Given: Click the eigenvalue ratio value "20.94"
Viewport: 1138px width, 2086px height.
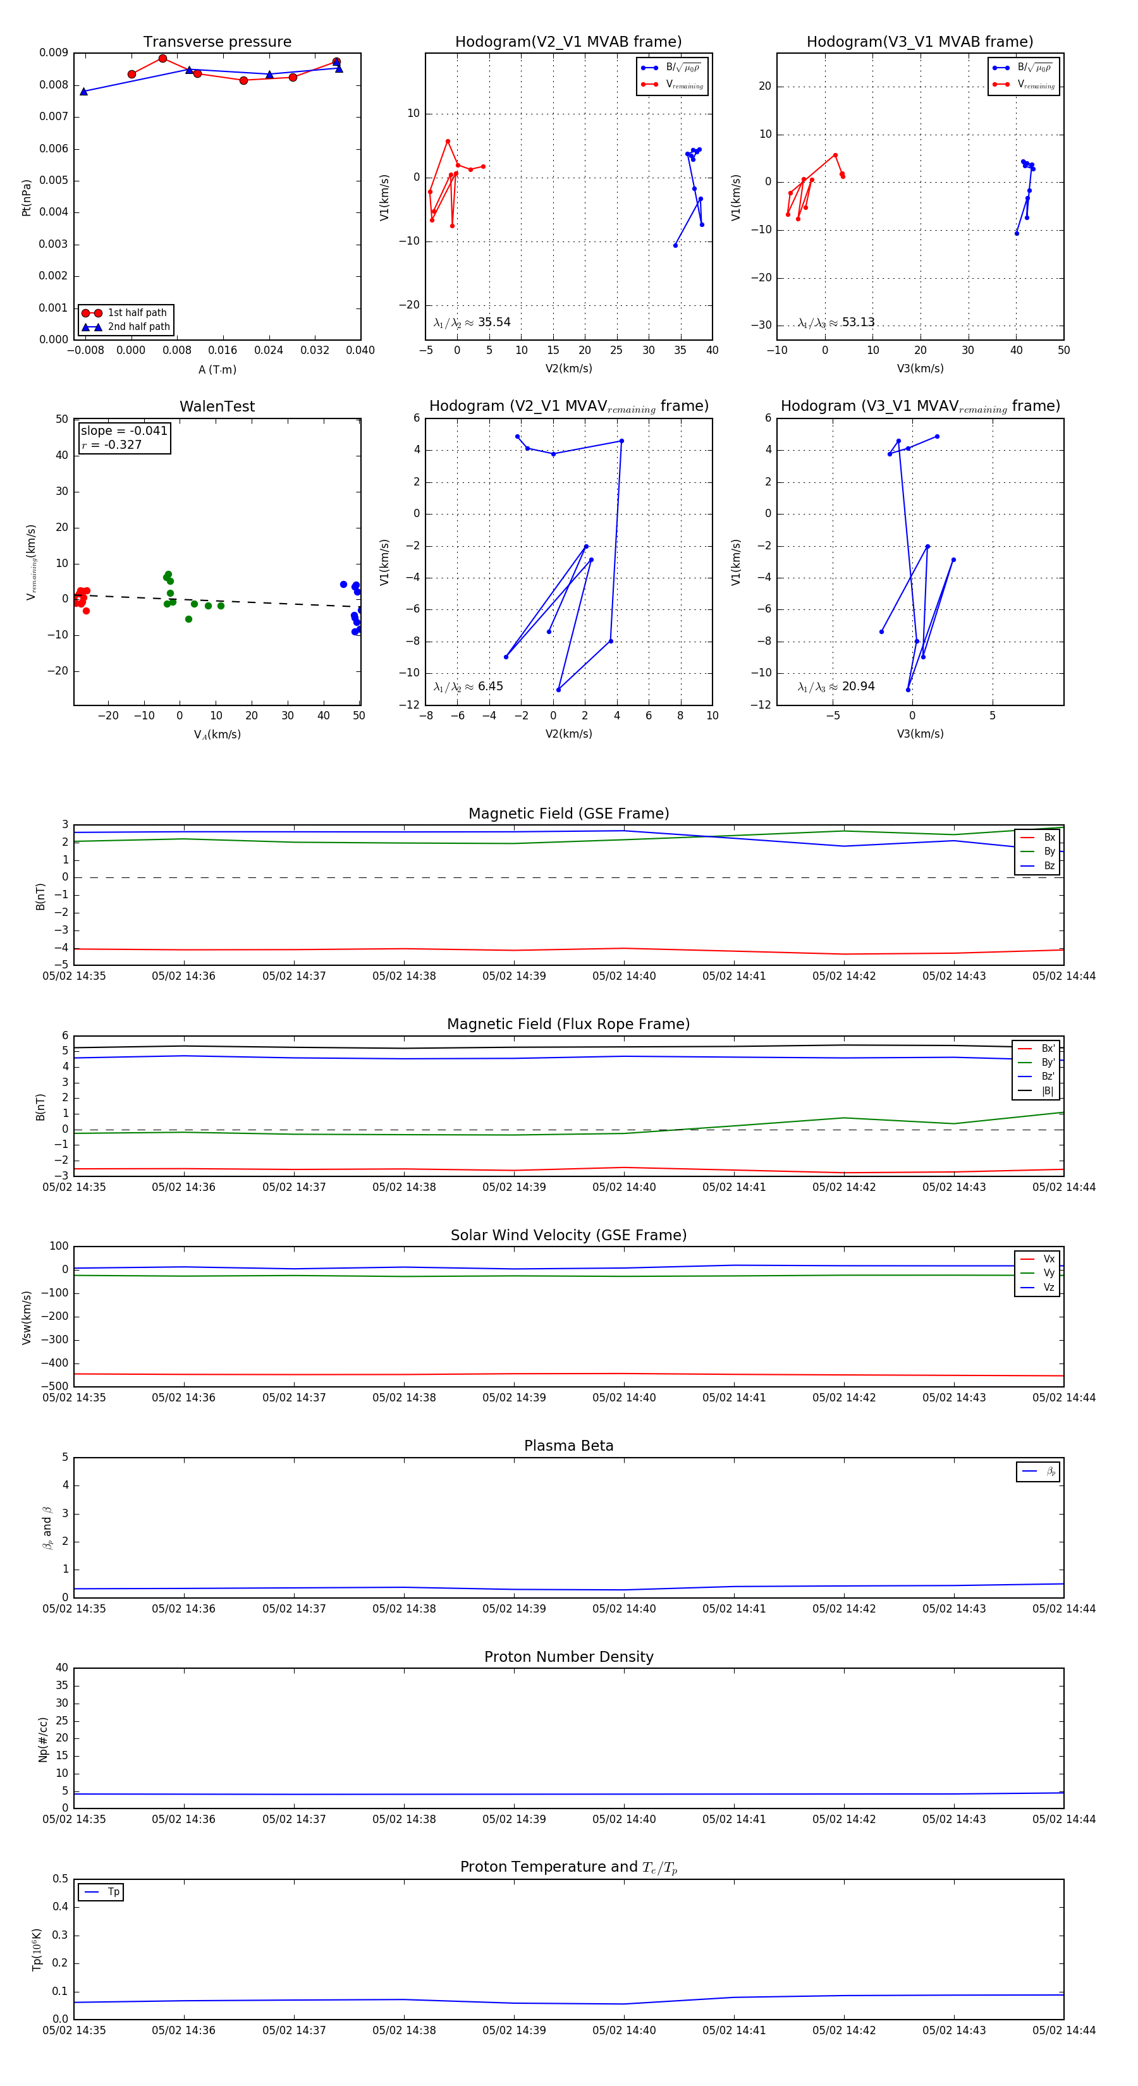Looking at the screenshot, I should tap(858, 686).
